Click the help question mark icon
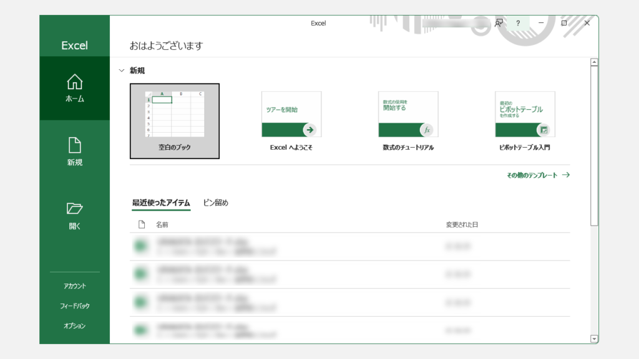639x359 pixels. tap(517, 23)
